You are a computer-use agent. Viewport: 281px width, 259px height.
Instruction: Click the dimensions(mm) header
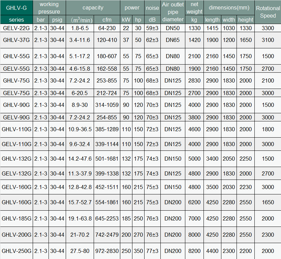(229, 7)
